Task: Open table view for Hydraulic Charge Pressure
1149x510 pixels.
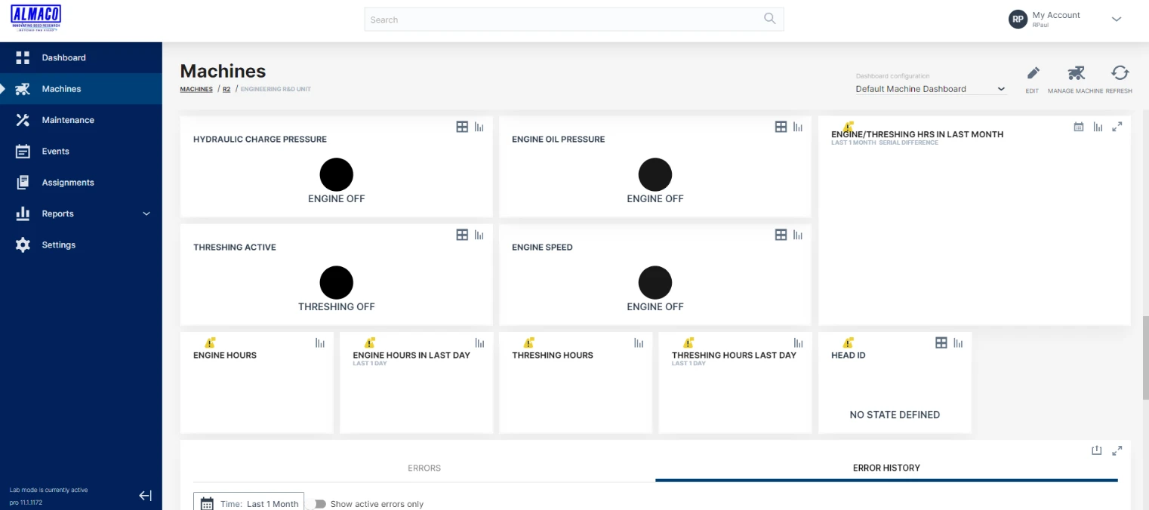Action: coord(462,127)
